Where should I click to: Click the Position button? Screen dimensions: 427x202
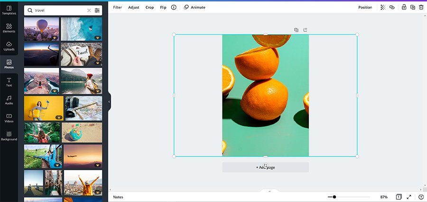pyautogui.click(x=365, y=7)
